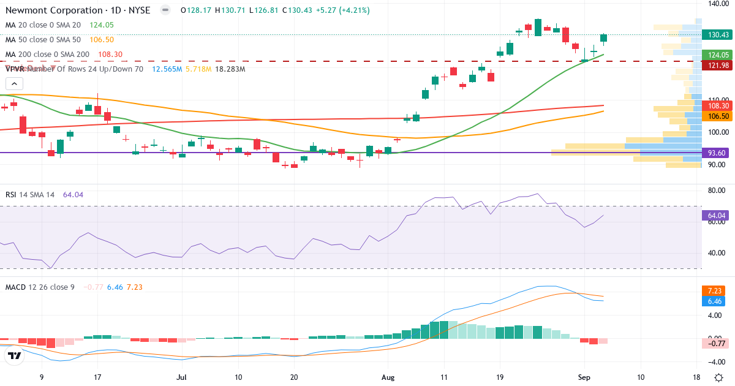Click the open value O128.17
This screenshot has height=386, width=735.
coord(195,10)
